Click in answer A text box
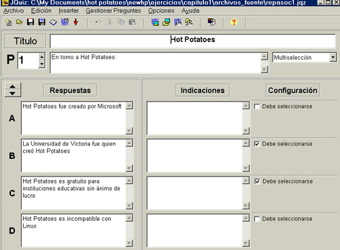 point(73,118)
